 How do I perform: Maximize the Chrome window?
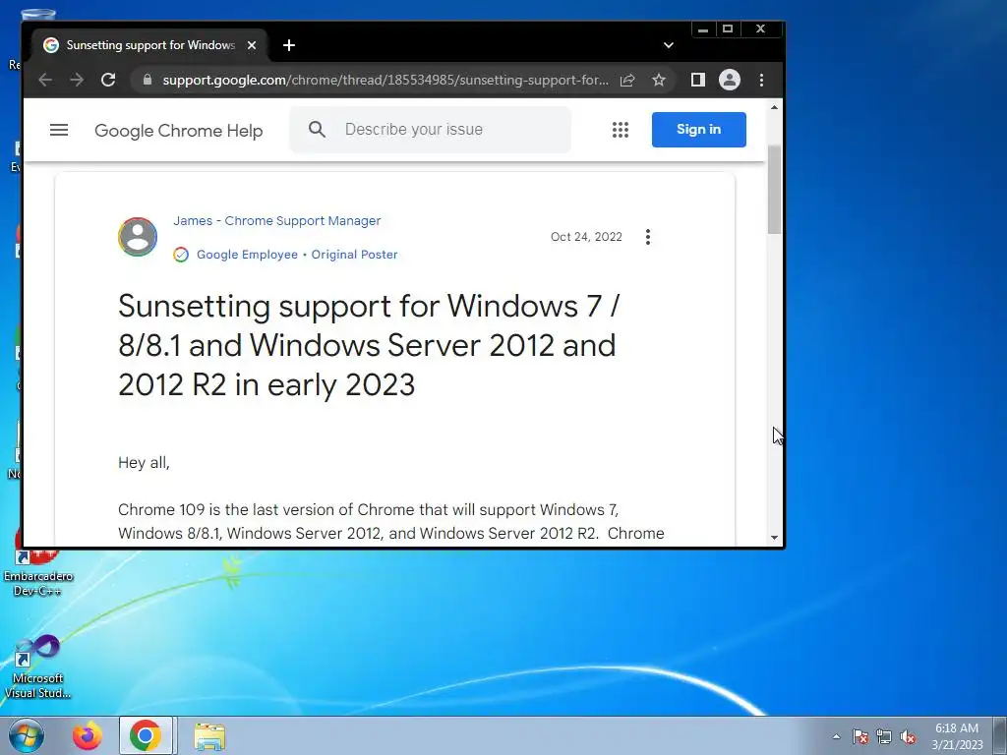(728, 29)
